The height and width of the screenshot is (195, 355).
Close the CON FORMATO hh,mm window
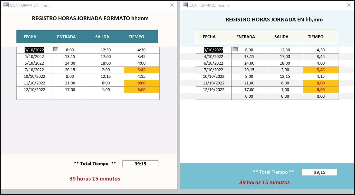click(x=349, y=5)
